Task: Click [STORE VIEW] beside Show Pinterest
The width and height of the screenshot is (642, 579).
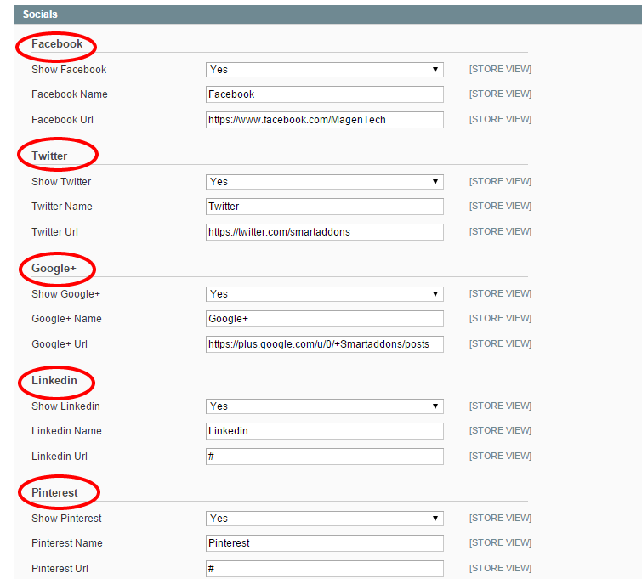Action: [x=500, y=518]
